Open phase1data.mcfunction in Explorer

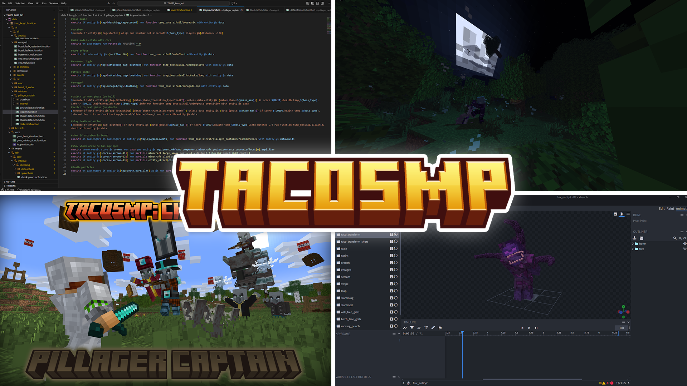point(32,116)
